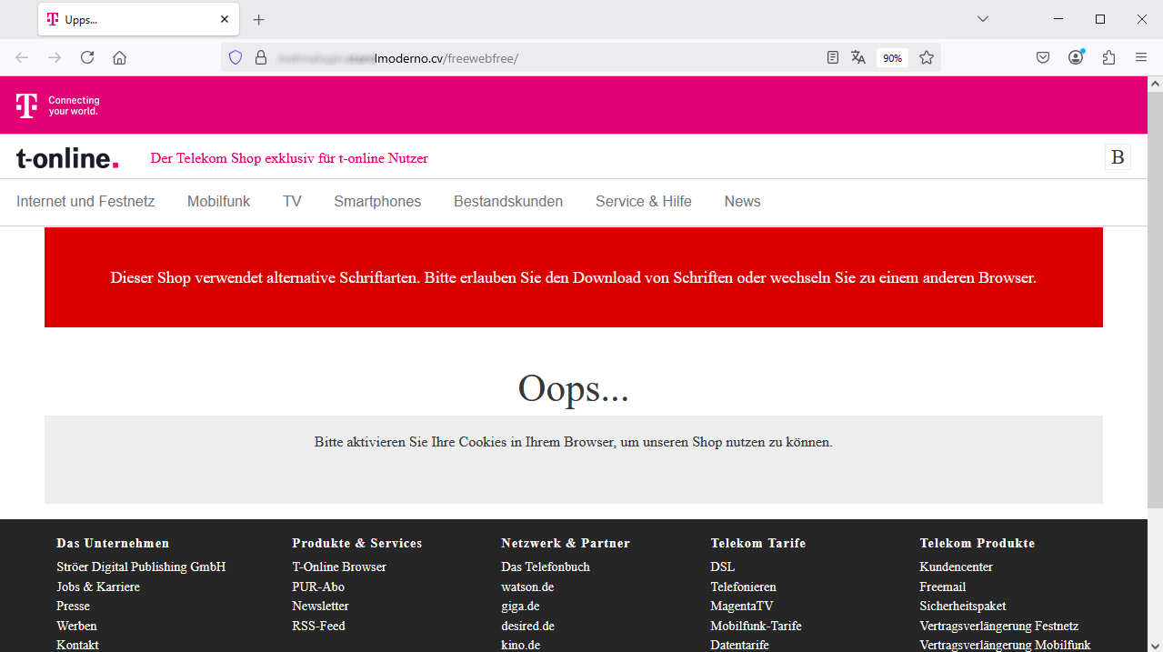Toggle reader view icon
Viewport: 1163px width, 652px height.
(x=833, y=57)
